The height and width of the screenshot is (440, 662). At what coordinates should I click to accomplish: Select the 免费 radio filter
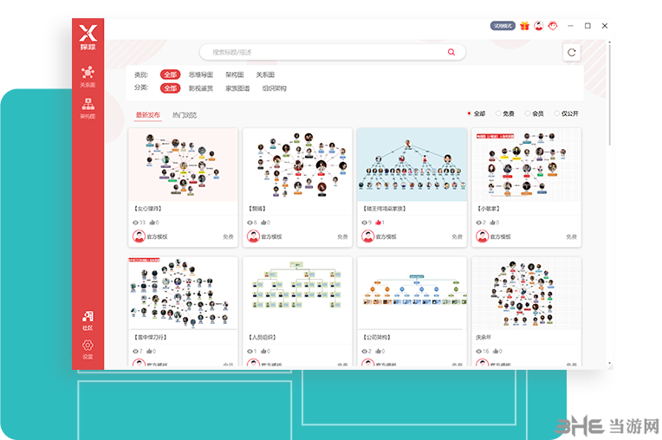pos(499,113)
